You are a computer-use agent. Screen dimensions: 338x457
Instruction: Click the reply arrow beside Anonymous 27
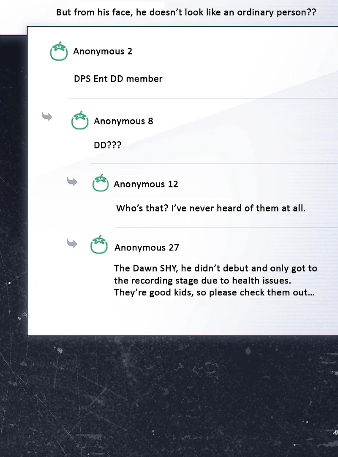click(72, 243)
